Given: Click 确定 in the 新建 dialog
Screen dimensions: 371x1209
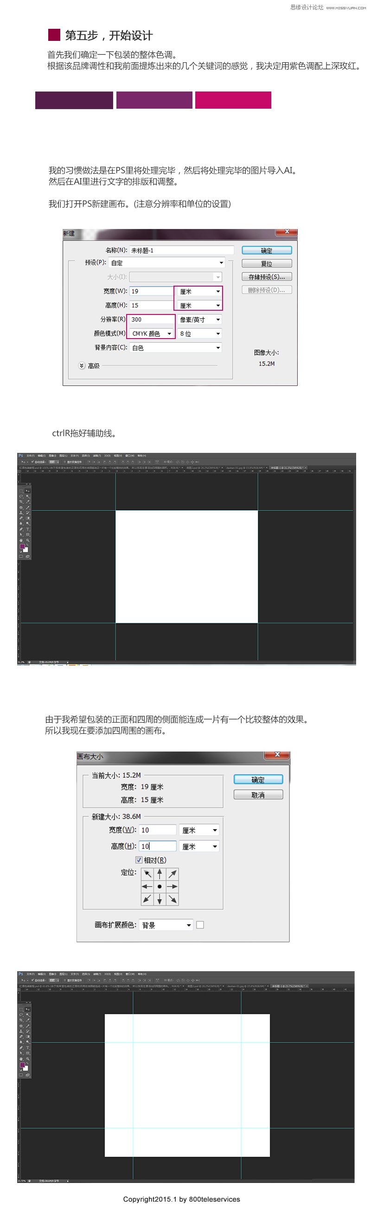Looking at the screenshot, I should tap(267, 250).
